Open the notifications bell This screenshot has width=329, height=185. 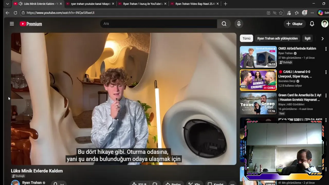tap(312, 24)
